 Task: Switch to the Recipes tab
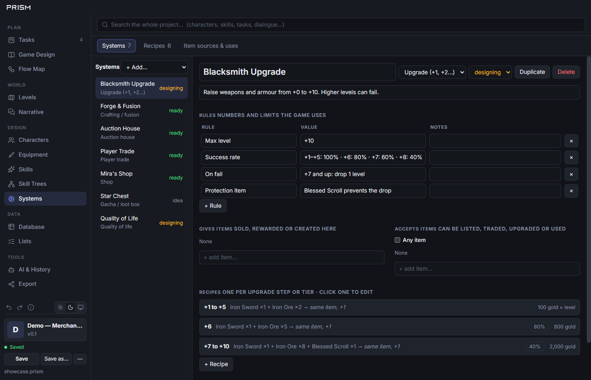tap(157, 46)
